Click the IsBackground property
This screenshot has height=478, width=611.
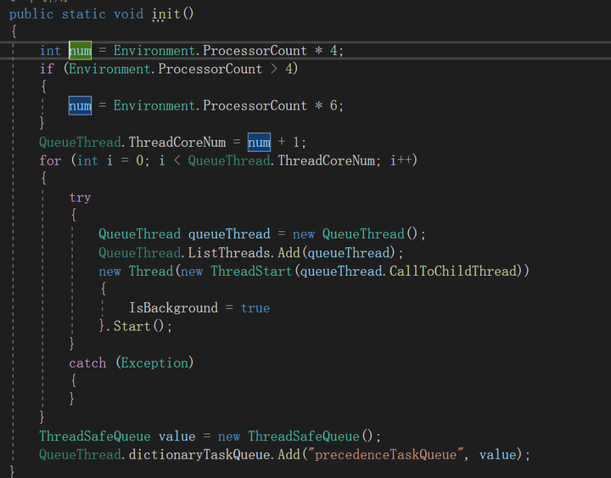173,307
